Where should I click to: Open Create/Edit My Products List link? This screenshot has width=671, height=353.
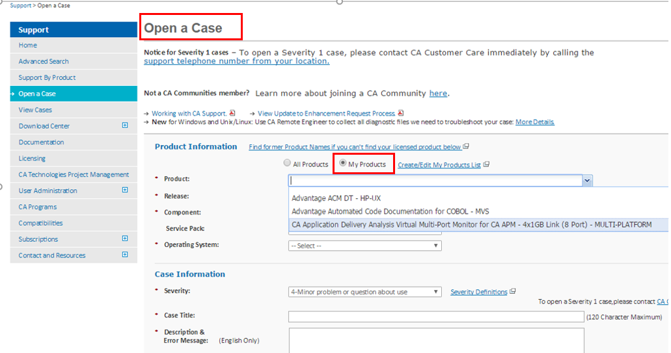[439, 165]
